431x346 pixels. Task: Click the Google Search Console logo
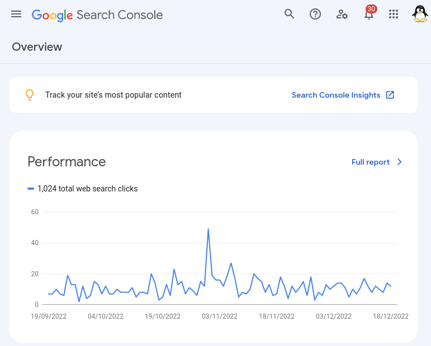tap(97, 15)
